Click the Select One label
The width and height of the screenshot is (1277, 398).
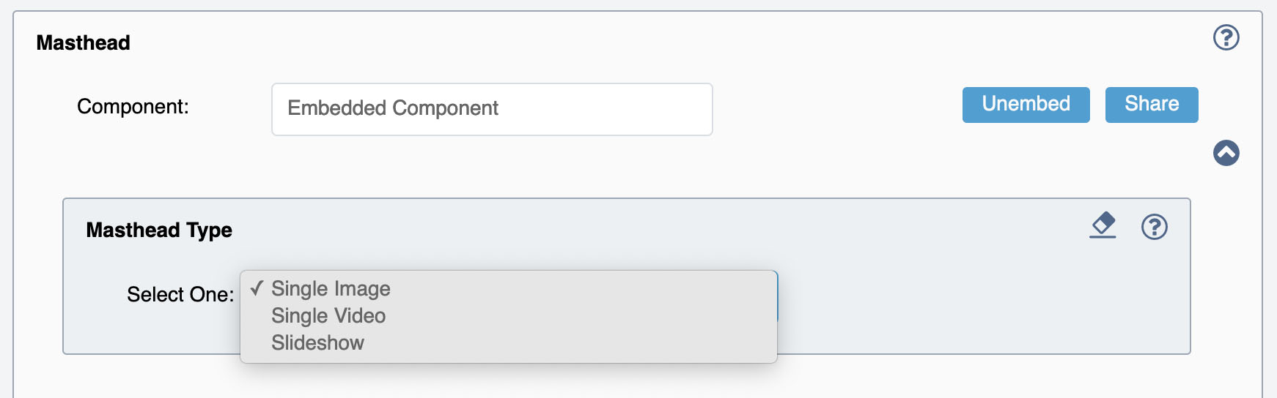point(180,295)
